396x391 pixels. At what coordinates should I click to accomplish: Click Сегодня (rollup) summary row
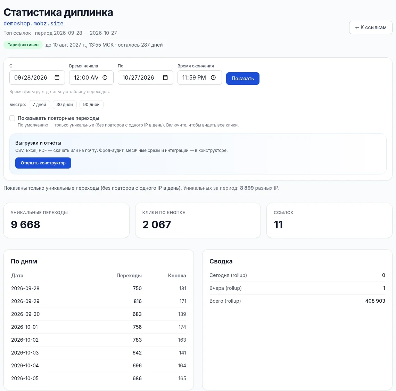tap(297, 275)
